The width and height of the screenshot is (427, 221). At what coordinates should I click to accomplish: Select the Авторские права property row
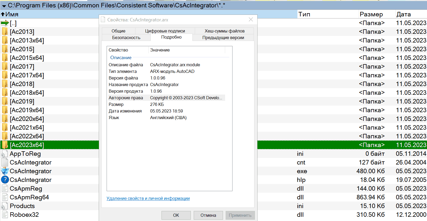pyautogui.click(x=166, y=98)
